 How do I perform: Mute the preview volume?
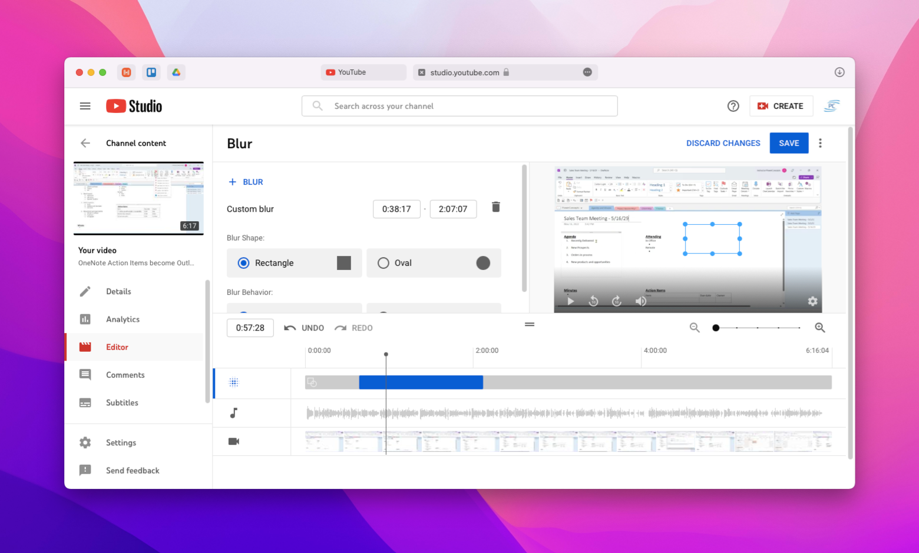point(640,301)
